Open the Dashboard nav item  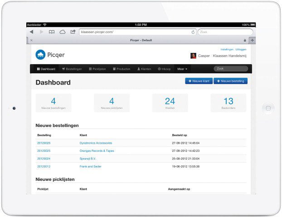pyautogui.click(x=46, y=69)
